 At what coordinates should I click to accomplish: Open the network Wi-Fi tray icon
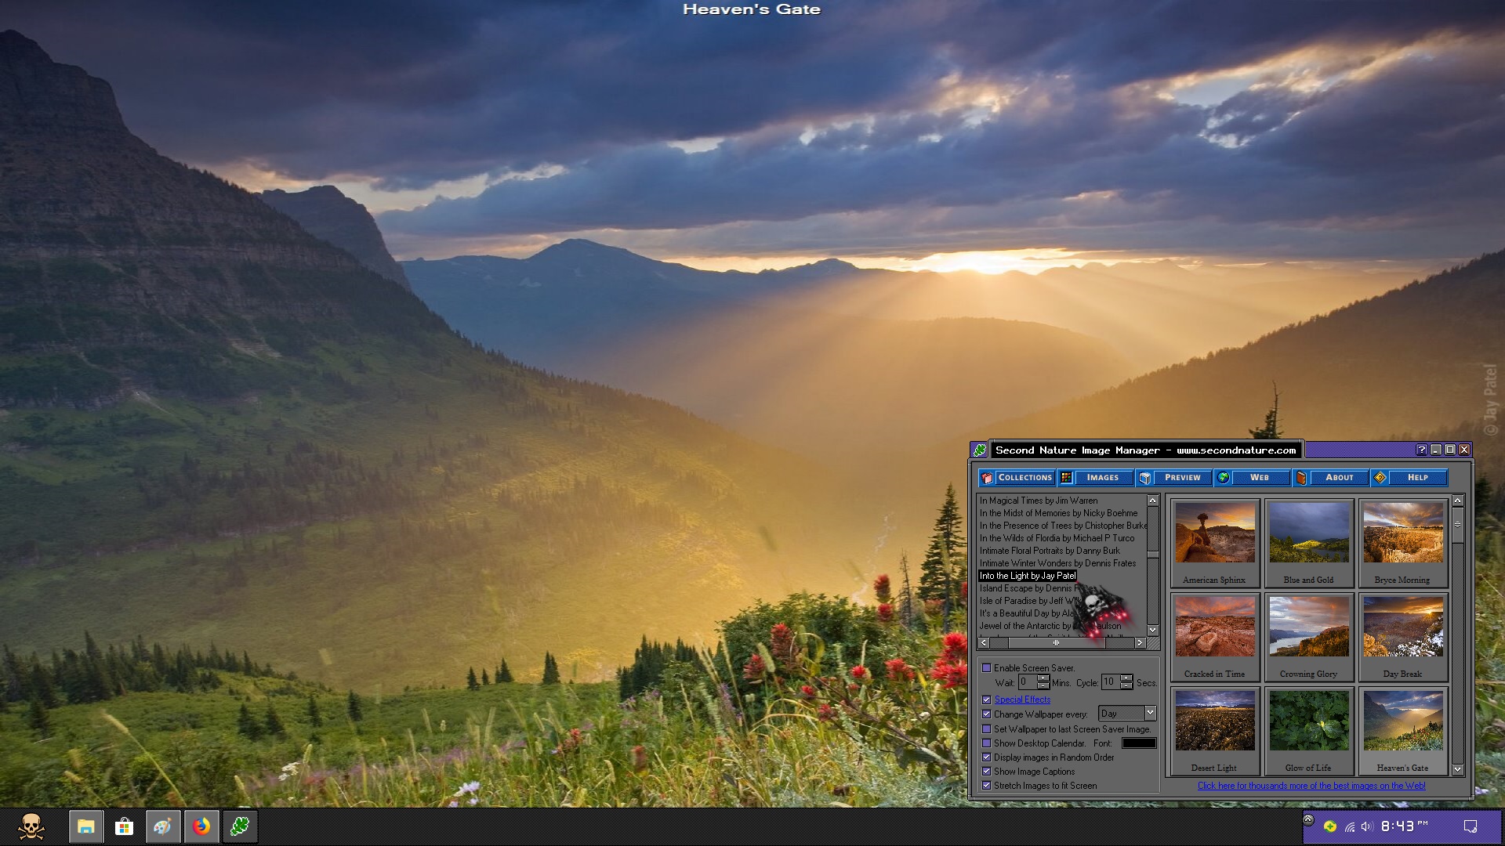pyautogui.click(x=1350, y=826)
